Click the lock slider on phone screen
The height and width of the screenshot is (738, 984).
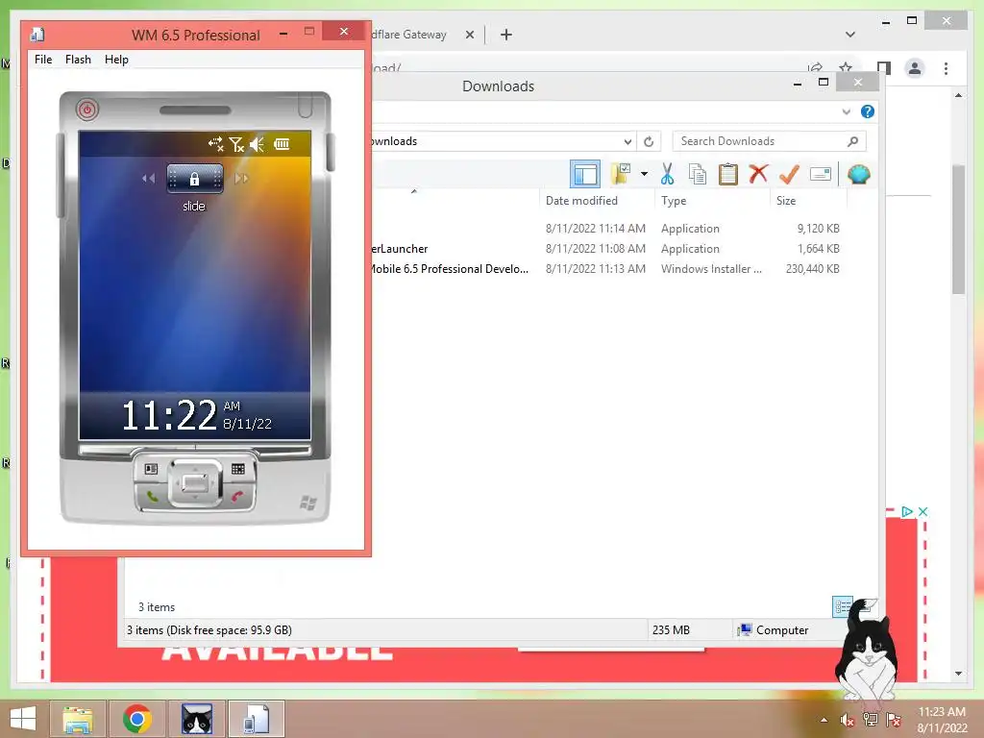click(194, 179)
